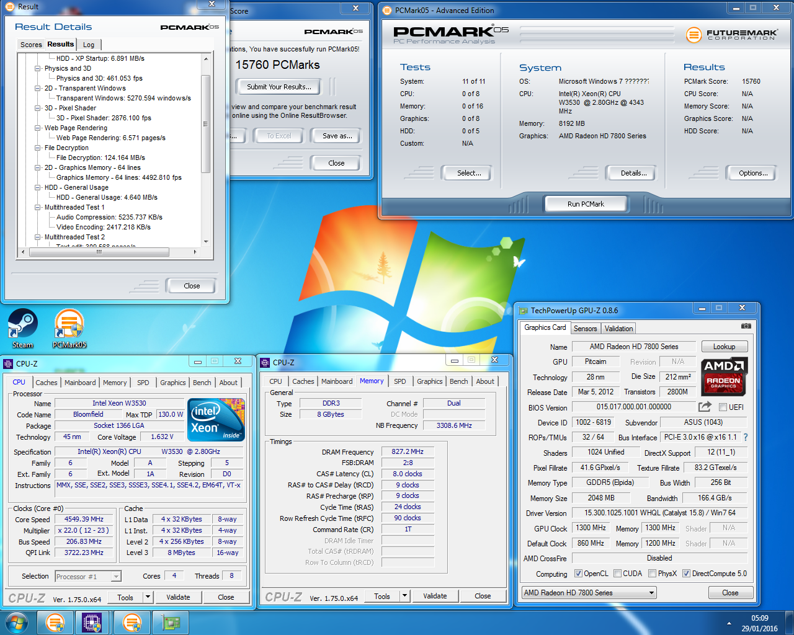Toggle the UEFI checkbox in GPU-Z
Screen dimensions: 794x635
[723, 407]
